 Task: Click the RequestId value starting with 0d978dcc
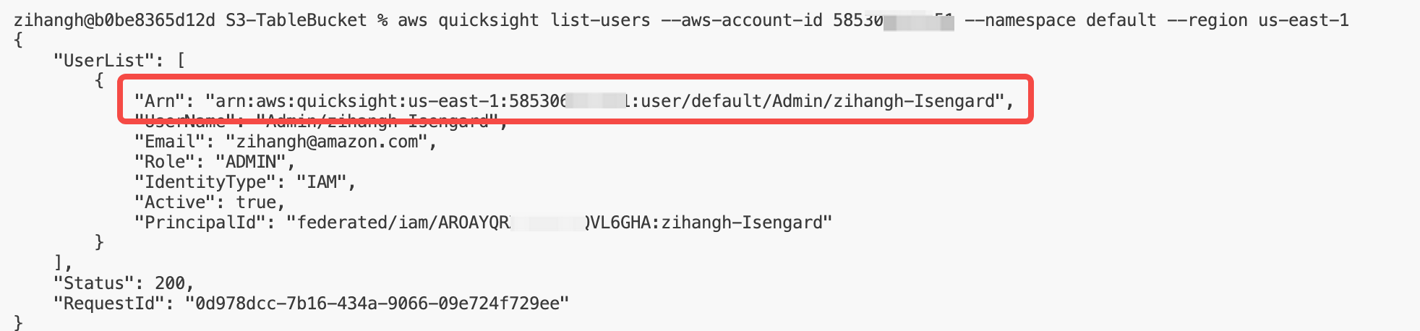coord(377,304)
